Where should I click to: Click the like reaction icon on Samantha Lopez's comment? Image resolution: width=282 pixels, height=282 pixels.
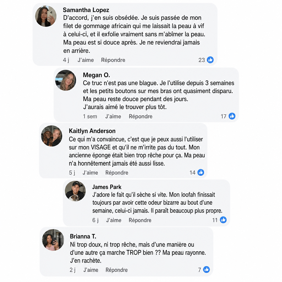[x=210, y=60]
